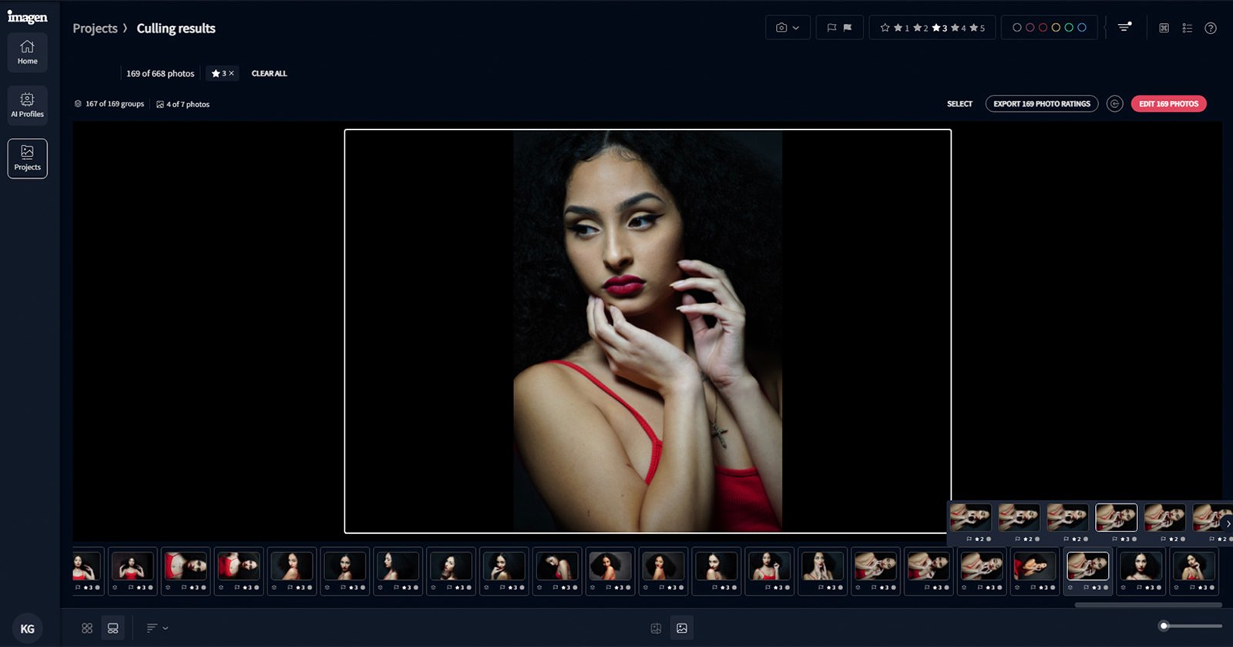Click the circular arrow icon beside Export
The width and height of the screenshot is (1233, 647).
click(1114, 104)
